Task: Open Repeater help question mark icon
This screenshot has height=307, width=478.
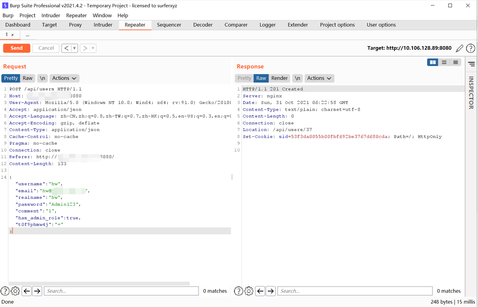Action: pos(471,48)
